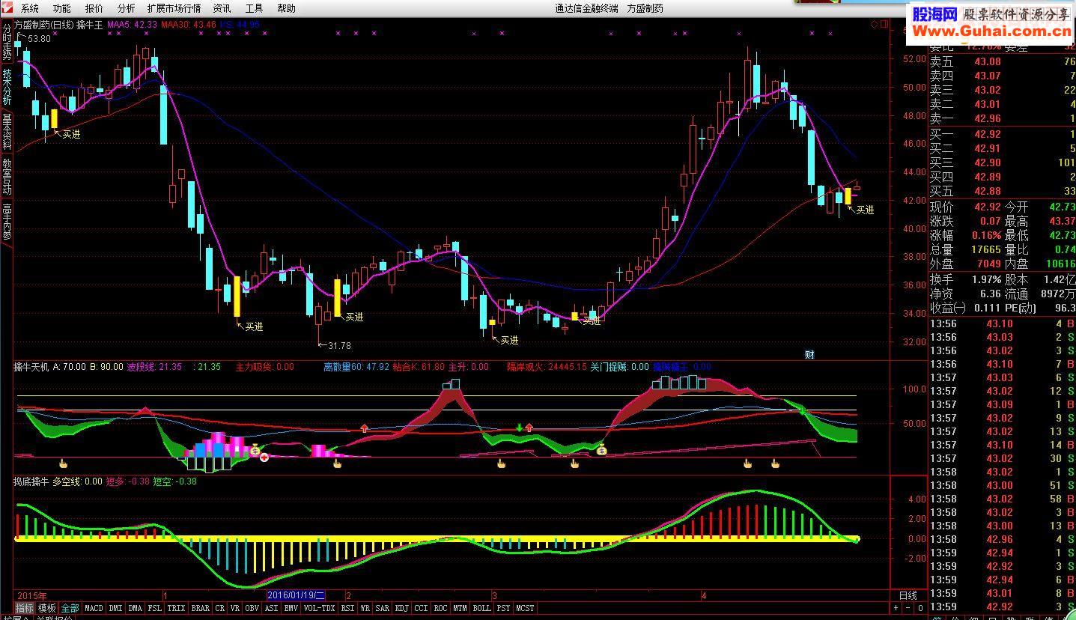Open 基本资料 side tab
Image resolution: width=1076 pixels, height=620 pixels.
click(x=7, y=131)
